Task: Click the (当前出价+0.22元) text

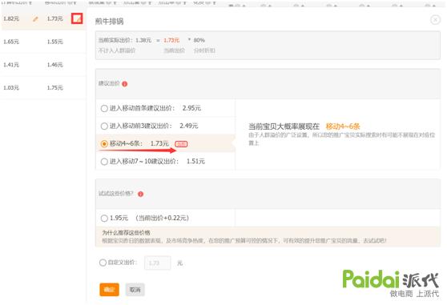Action: pyautogui.click(x=162, y=218)
